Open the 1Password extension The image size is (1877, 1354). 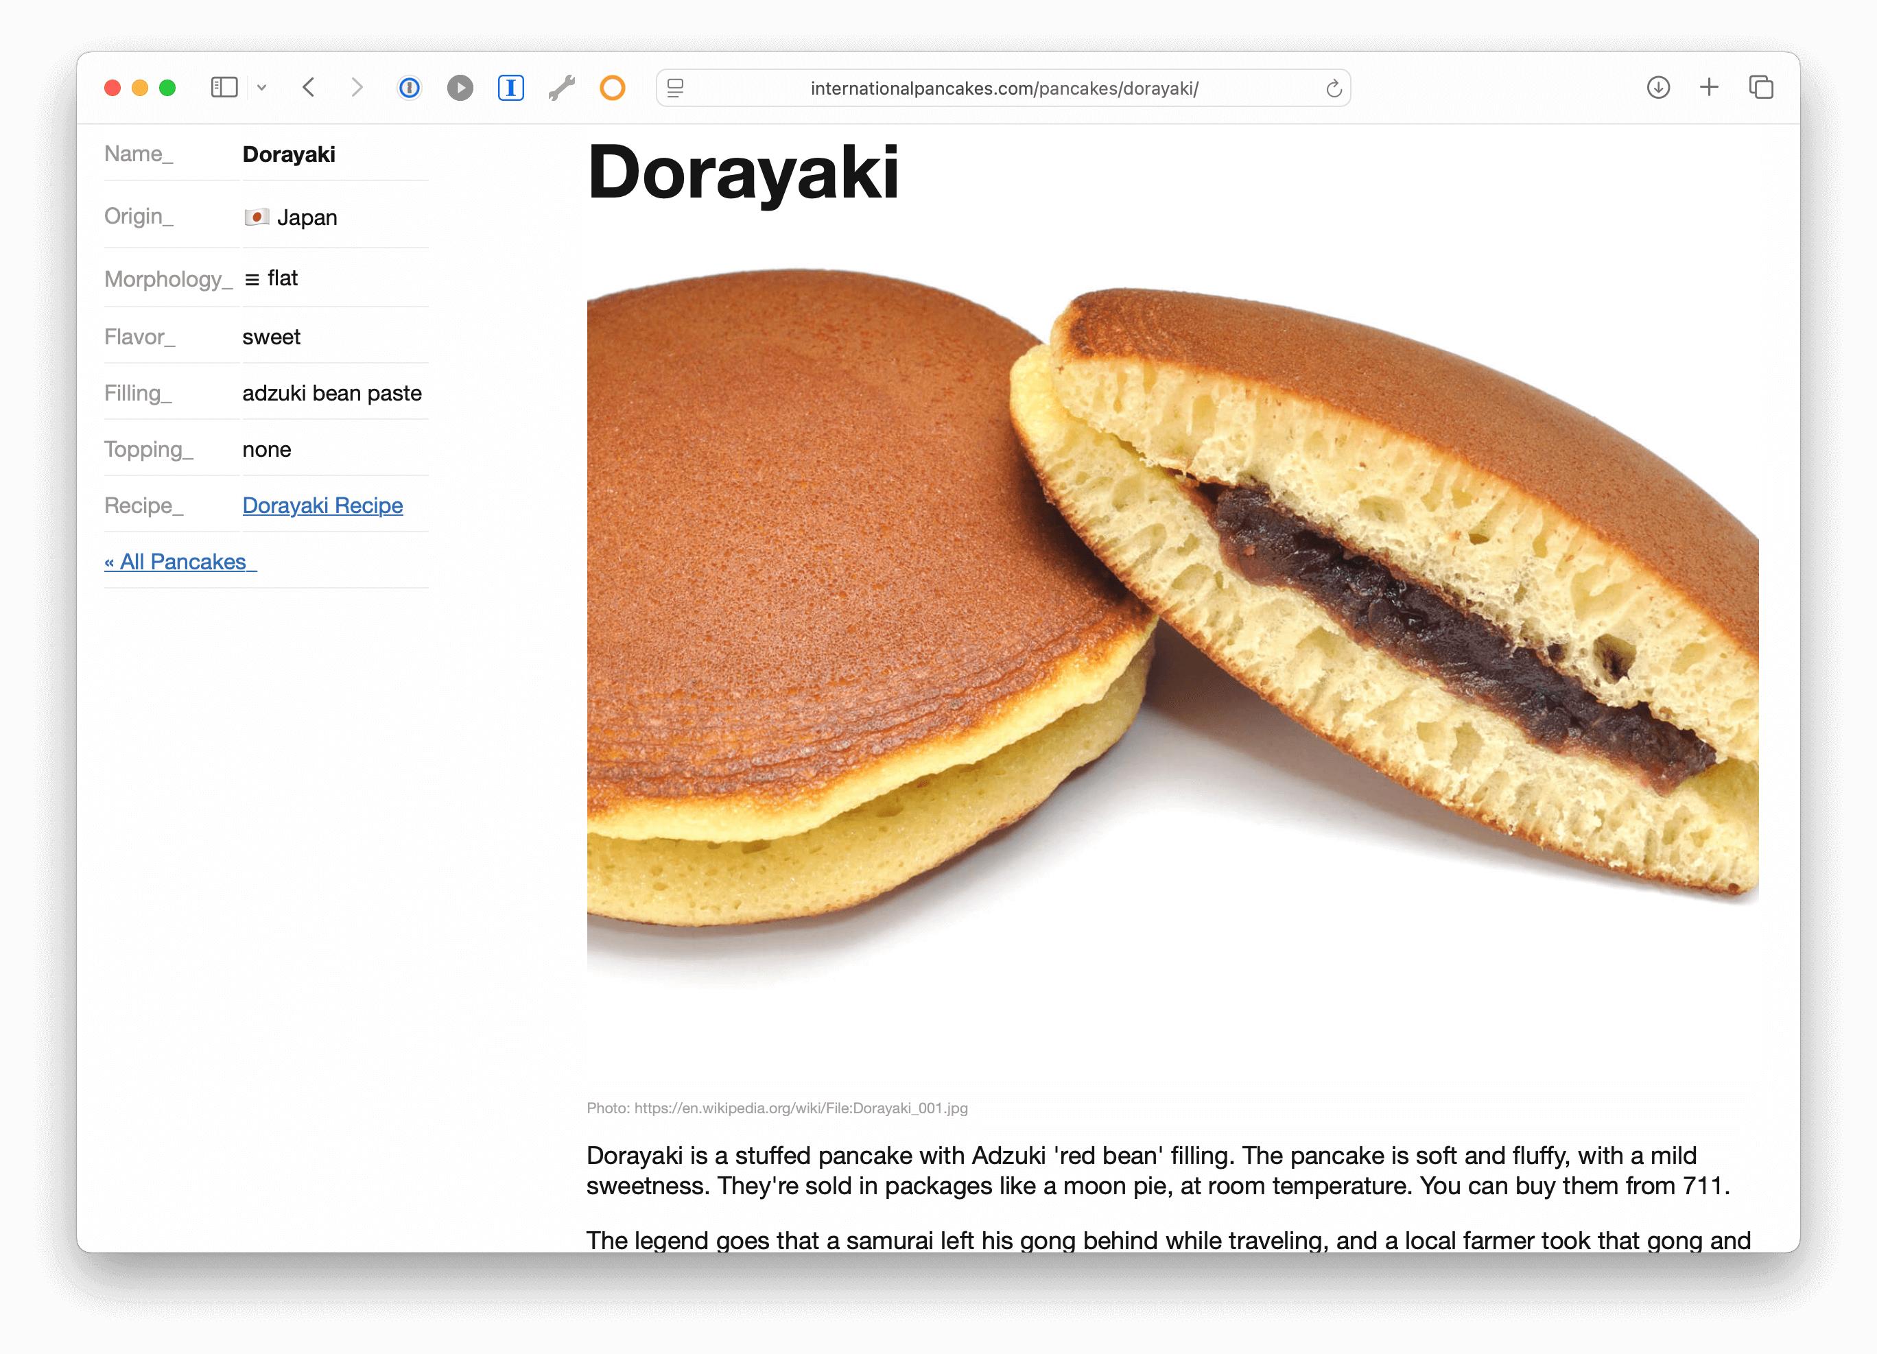coord(409,87)
